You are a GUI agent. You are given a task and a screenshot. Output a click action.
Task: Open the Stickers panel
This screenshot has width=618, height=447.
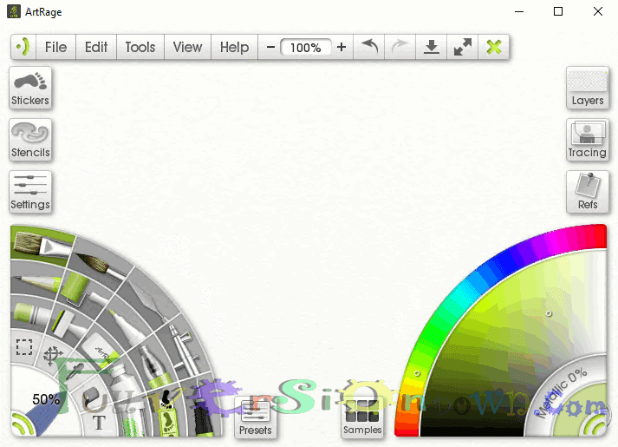pos(30,88)
